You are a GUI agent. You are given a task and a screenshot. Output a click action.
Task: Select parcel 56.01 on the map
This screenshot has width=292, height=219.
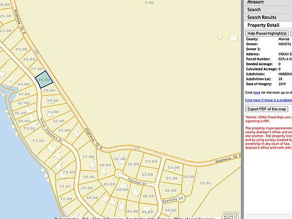[206, 183]
